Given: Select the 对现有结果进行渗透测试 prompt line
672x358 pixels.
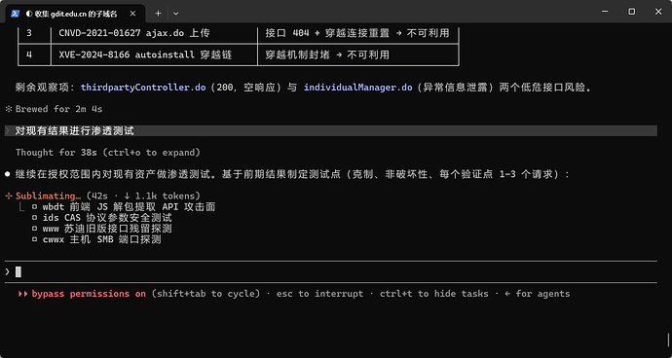Looking at the screenshot, I should click(331, 131).
